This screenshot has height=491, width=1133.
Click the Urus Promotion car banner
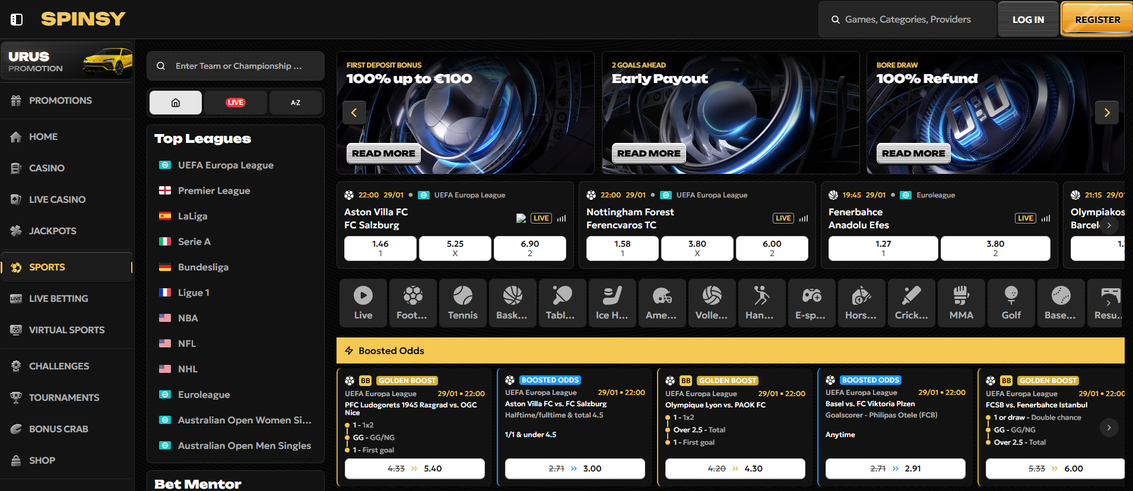click(66, 61)
